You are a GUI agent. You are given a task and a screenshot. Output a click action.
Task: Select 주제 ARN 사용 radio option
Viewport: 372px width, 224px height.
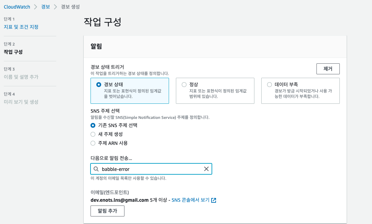93,143
